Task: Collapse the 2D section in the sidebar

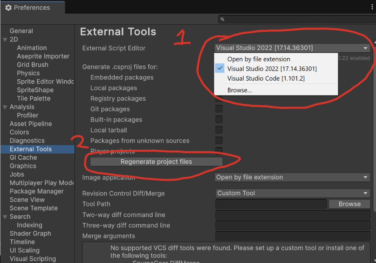Action: [x=5, y=39]
